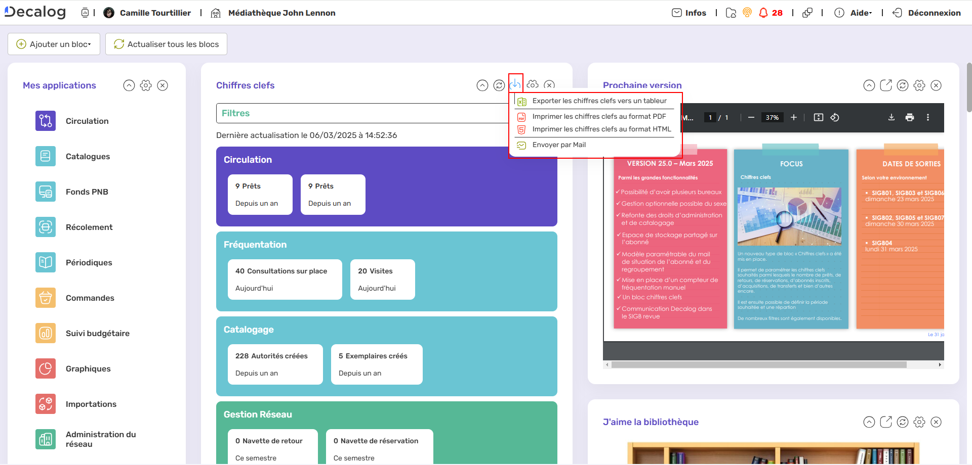The height and width of the screenshot is (465, 972).
Task: Click Actualiser tous les blocs button
Action: click(166, 44)
